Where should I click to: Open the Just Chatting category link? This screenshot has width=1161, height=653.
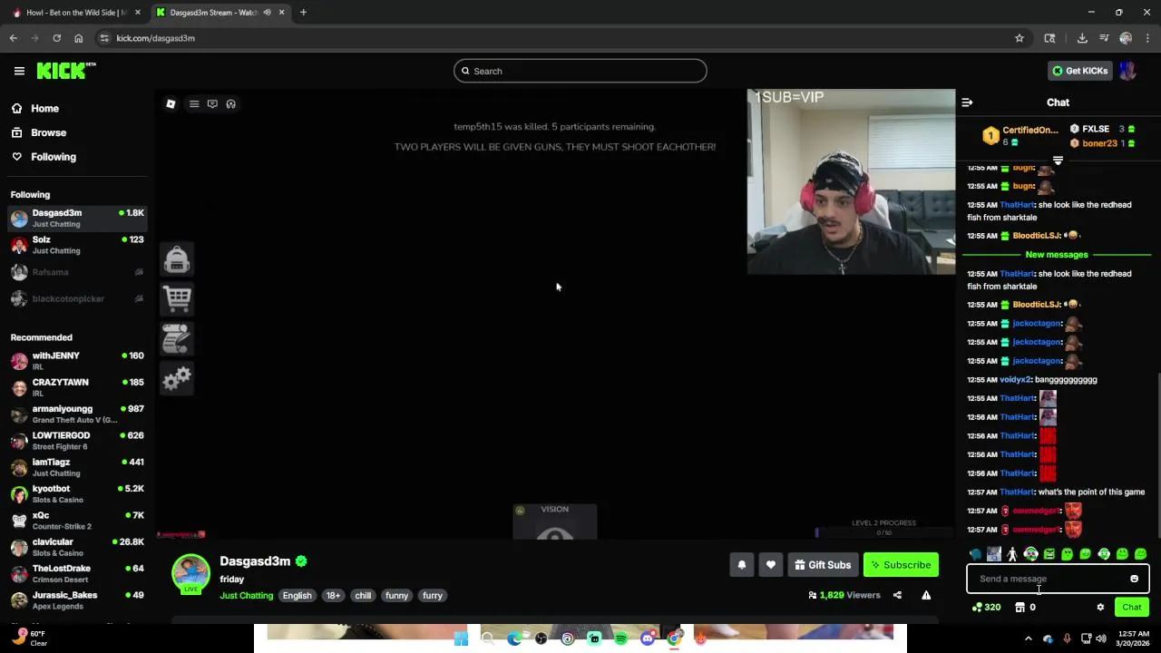246,596
